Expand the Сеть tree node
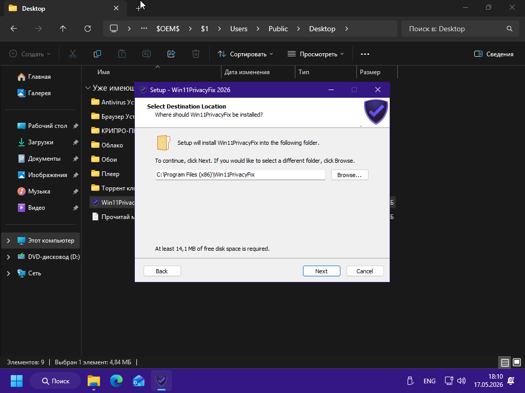The height and width of the screenshot is (393, 525). 8,273
